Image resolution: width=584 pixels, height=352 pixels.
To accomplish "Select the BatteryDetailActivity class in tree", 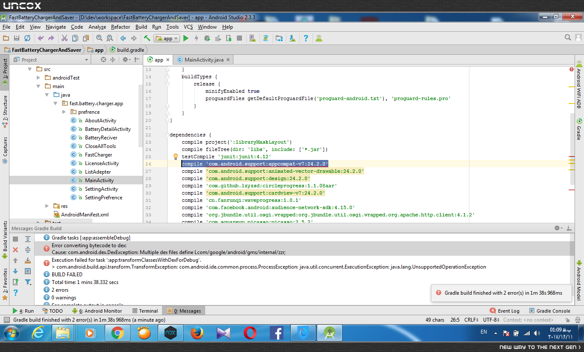I will click(108, 129).
